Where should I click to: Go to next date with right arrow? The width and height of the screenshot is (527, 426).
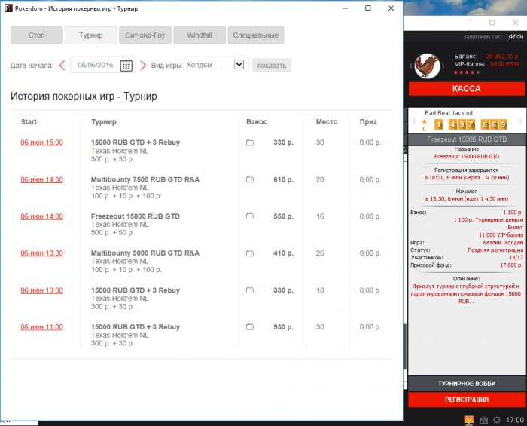143,65
